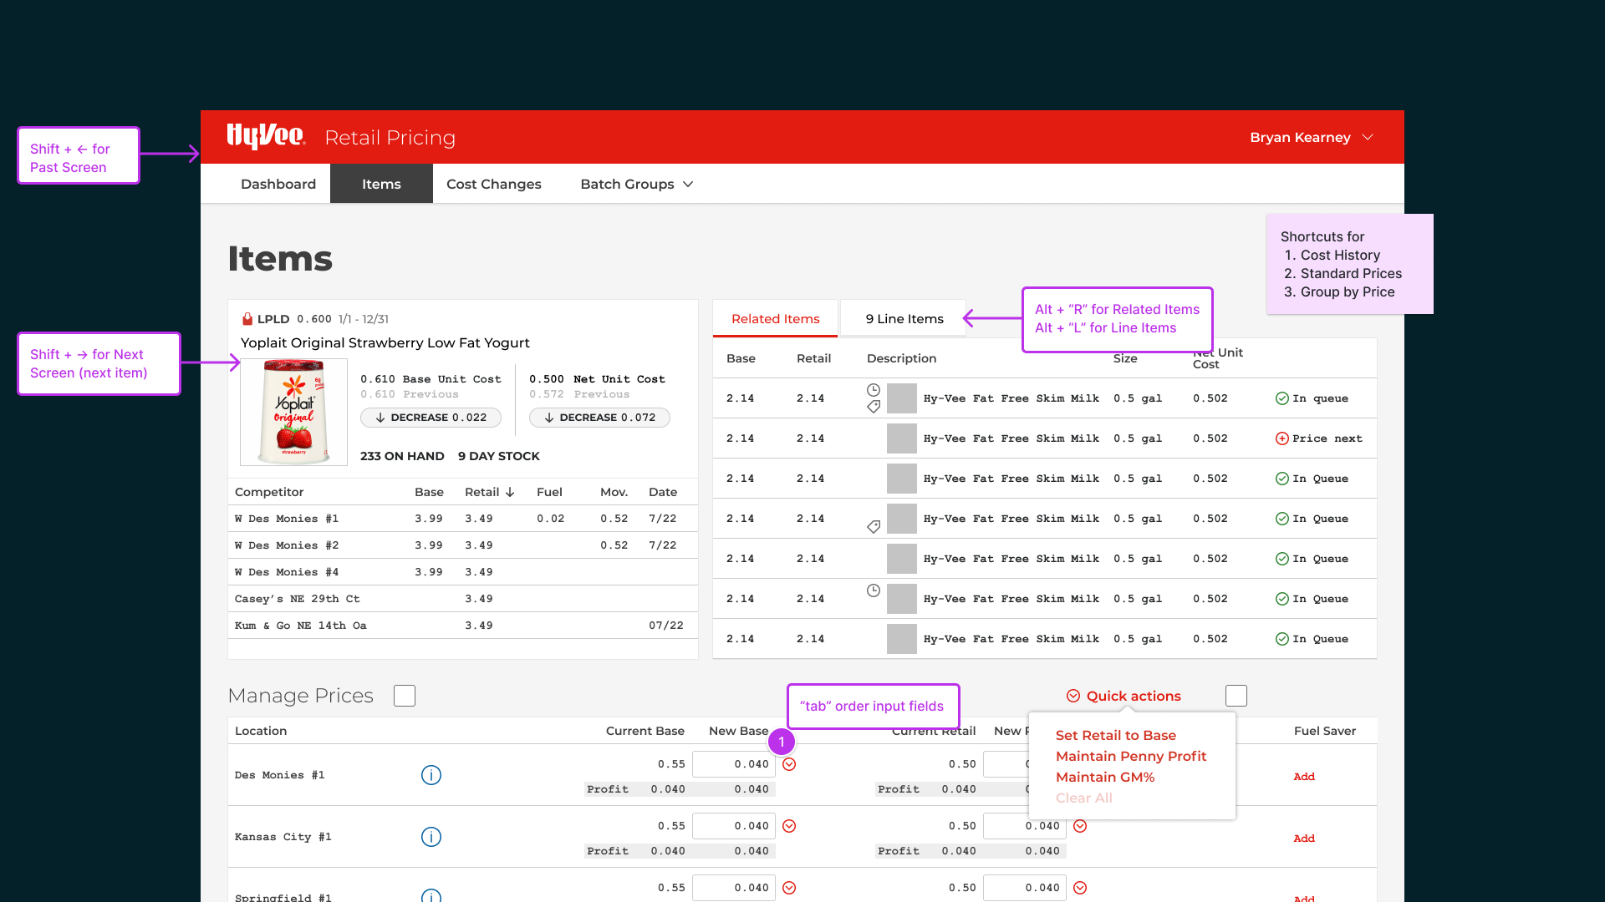This screenshot has height=902, width=1605.
Task: Click the info icon for Kansas City #1
Action: tap(431, 837)
